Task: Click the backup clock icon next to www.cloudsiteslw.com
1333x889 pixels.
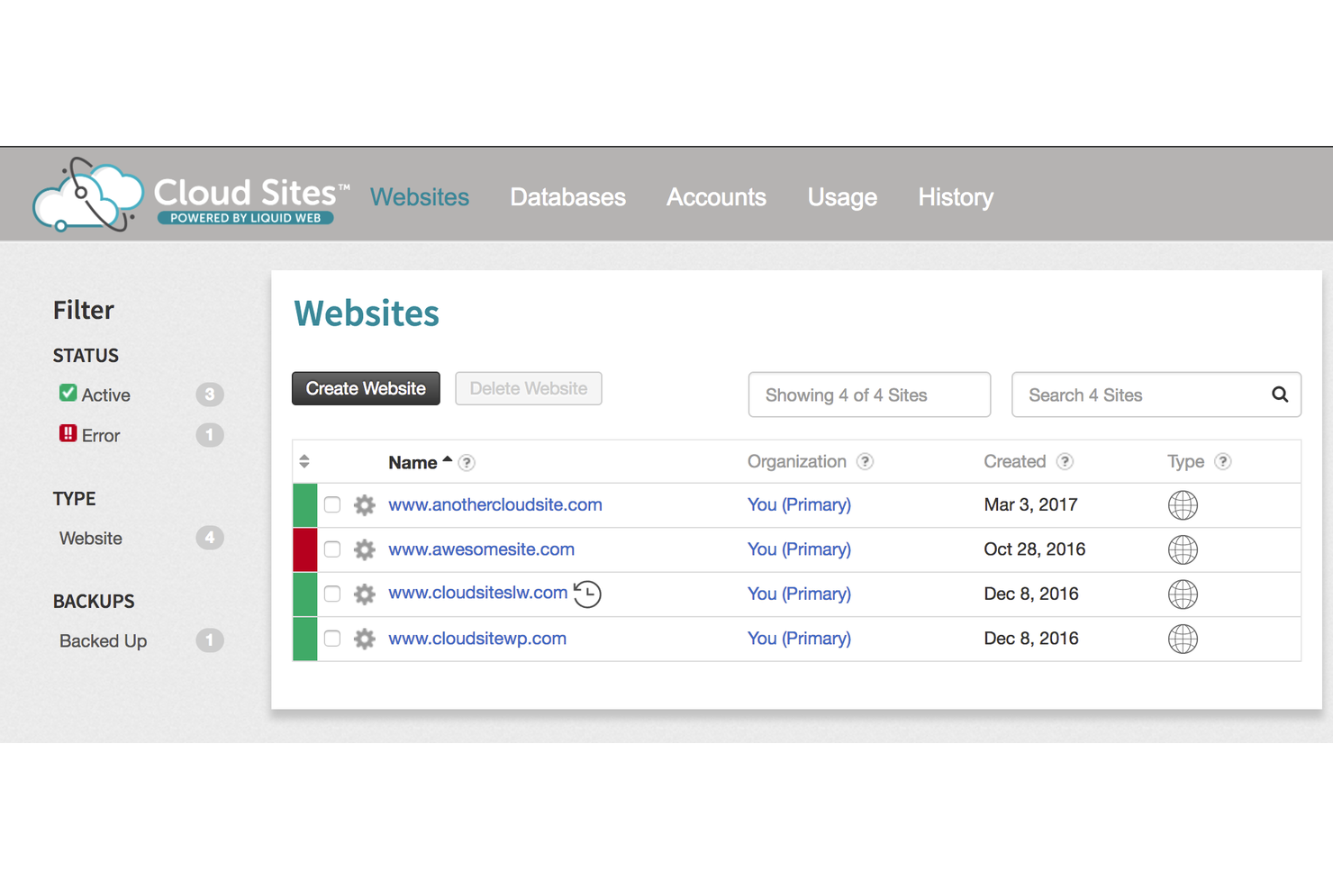Action: click(587, 594)
